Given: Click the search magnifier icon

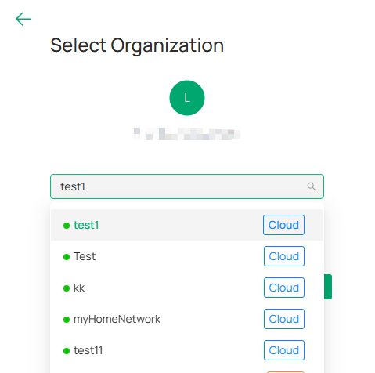Looking at the screenshot, I should 311,186.
